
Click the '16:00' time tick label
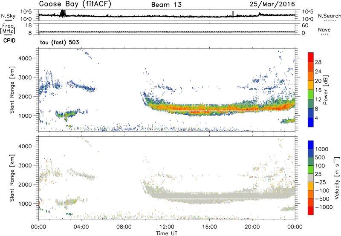pos(209,227)
